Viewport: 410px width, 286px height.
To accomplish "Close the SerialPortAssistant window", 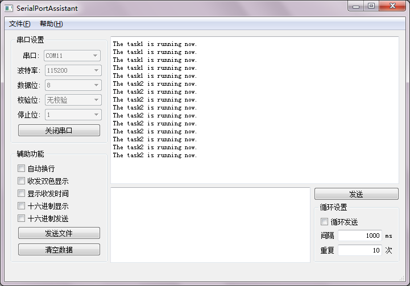I will click(x=391, y=6).
